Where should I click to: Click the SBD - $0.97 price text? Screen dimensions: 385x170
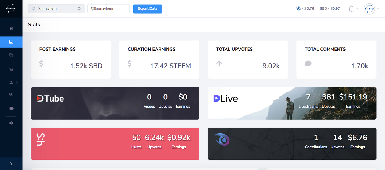click(330, 8)
